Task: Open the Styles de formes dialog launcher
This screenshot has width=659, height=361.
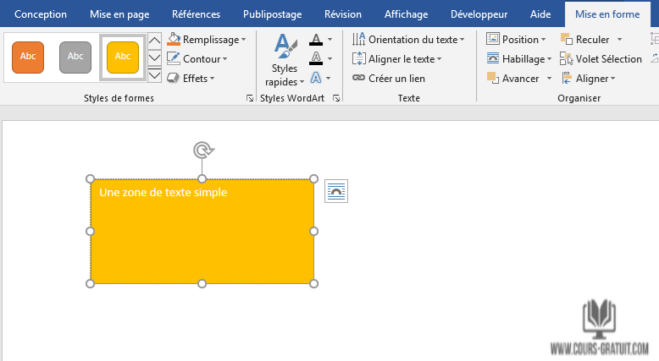Action: pyautogui.click(x=249, y=99)
